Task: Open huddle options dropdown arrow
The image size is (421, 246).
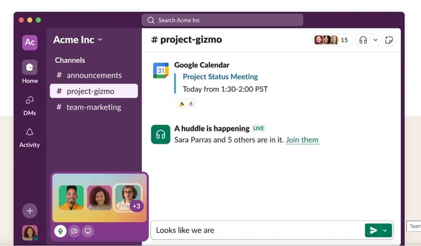Action: [376, 40]
